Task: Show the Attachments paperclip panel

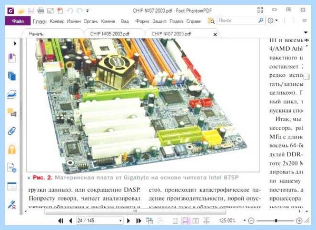Action: 12,131
